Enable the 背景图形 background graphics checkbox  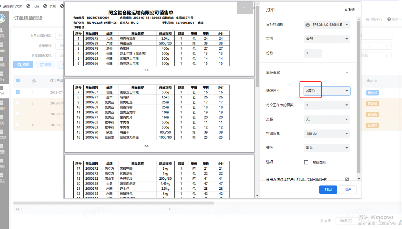point(306,162)
